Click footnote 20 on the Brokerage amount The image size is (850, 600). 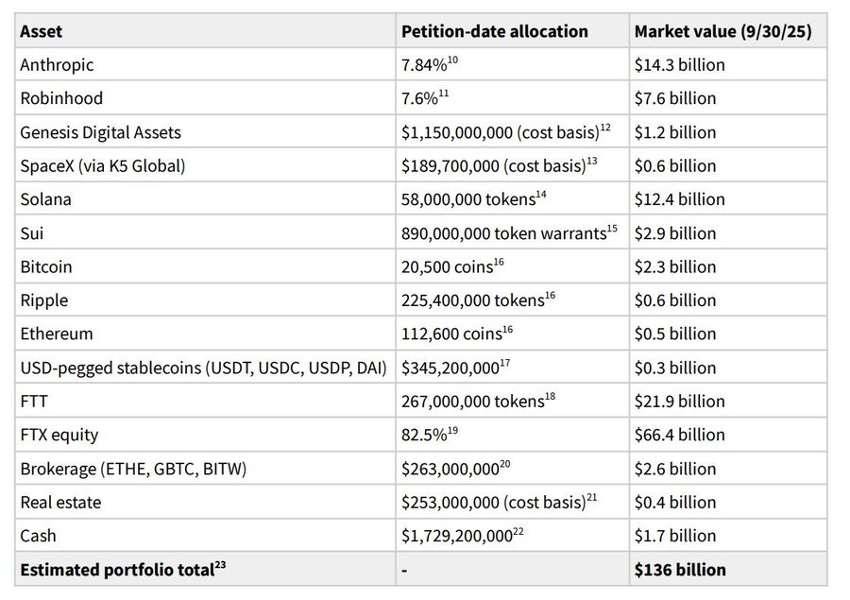pyautogui.click(x=506, y=465)
